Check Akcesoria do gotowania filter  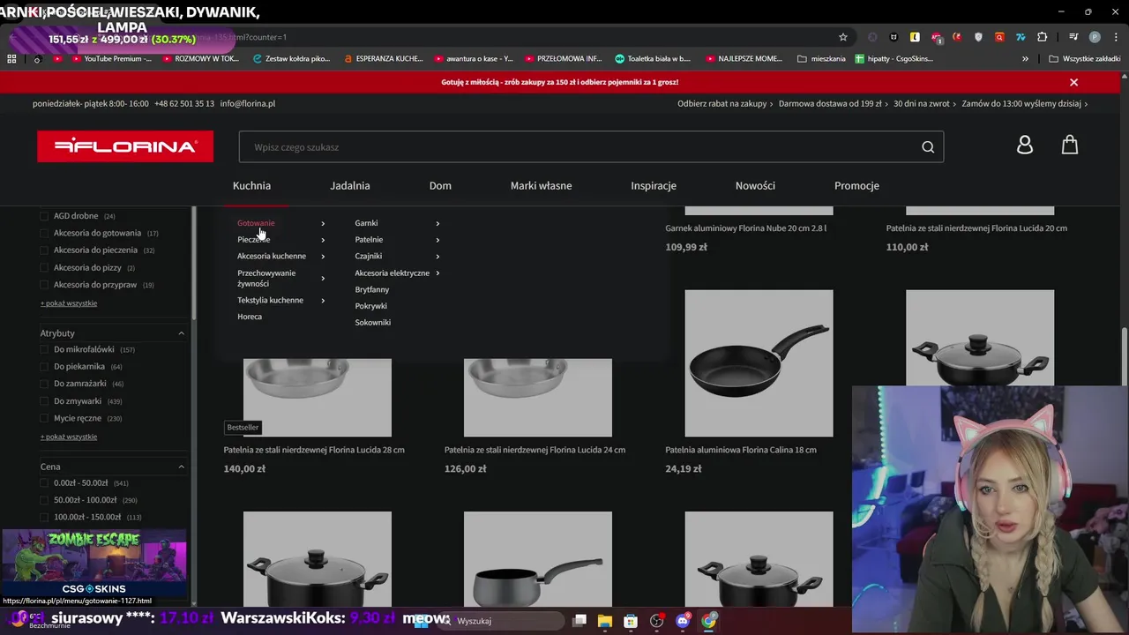[x=45, y=233]
